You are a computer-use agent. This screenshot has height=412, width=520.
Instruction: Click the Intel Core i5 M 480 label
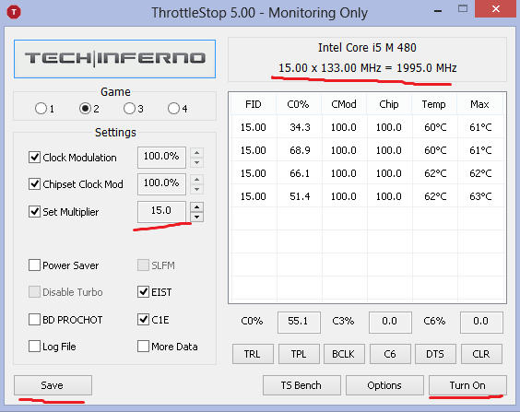(367, 48)
